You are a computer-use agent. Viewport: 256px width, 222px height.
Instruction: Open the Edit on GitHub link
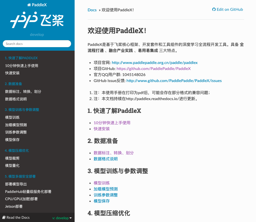[x=228, y=10]
